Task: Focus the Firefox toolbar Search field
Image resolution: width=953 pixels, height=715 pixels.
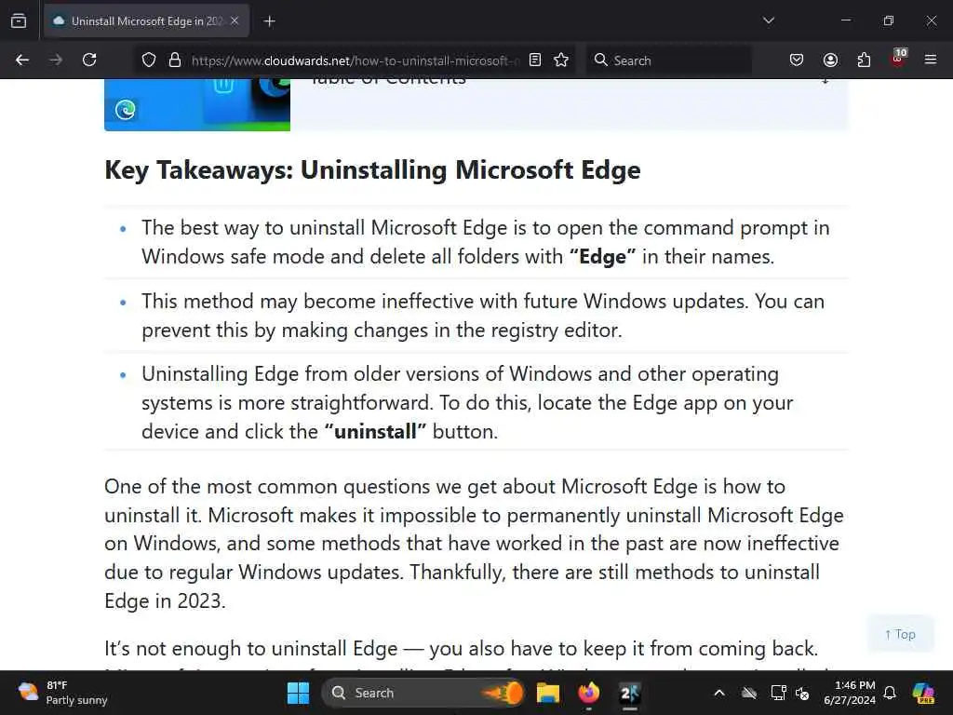Action: 668,60
